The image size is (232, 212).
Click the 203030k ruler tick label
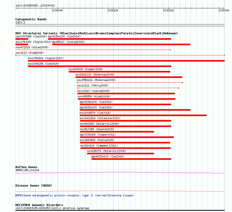click(x=224, y=10)
